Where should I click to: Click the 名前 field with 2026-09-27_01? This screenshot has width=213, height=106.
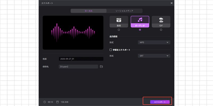click(x=81, y=59)
